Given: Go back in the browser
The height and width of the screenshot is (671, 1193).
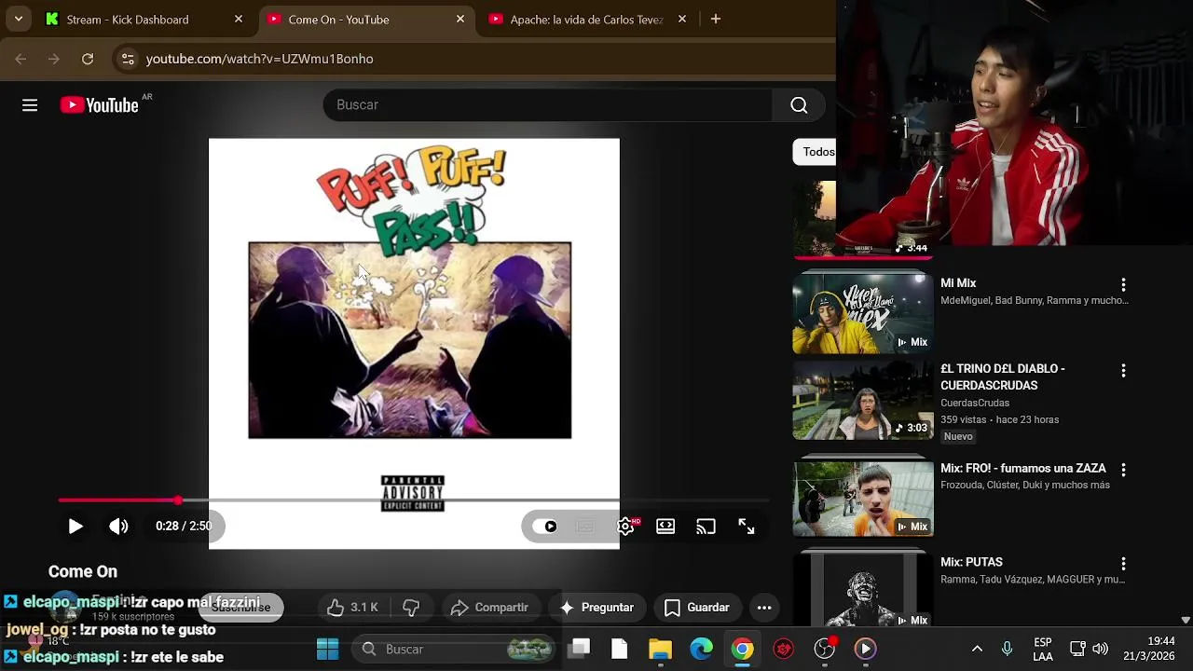Looking at the screenshot, I should pyautogui.click(x=21, y=59).
